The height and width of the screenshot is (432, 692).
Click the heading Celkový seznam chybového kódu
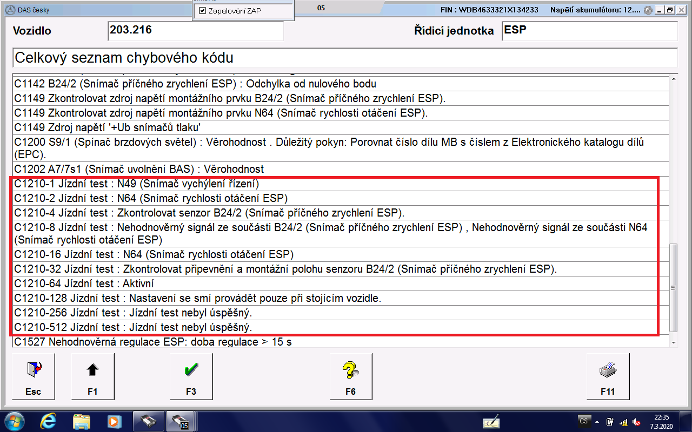point(344,58)
